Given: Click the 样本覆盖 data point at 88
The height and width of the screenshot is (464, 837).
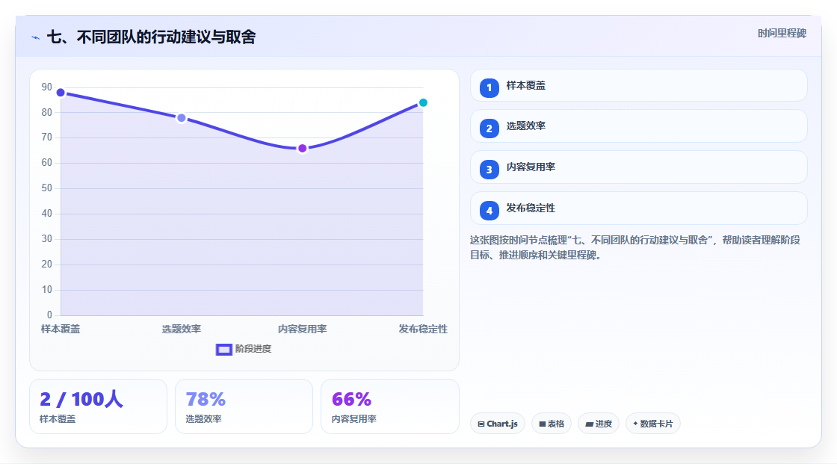Looking at the screenshot, I should (x=61, y=93).
